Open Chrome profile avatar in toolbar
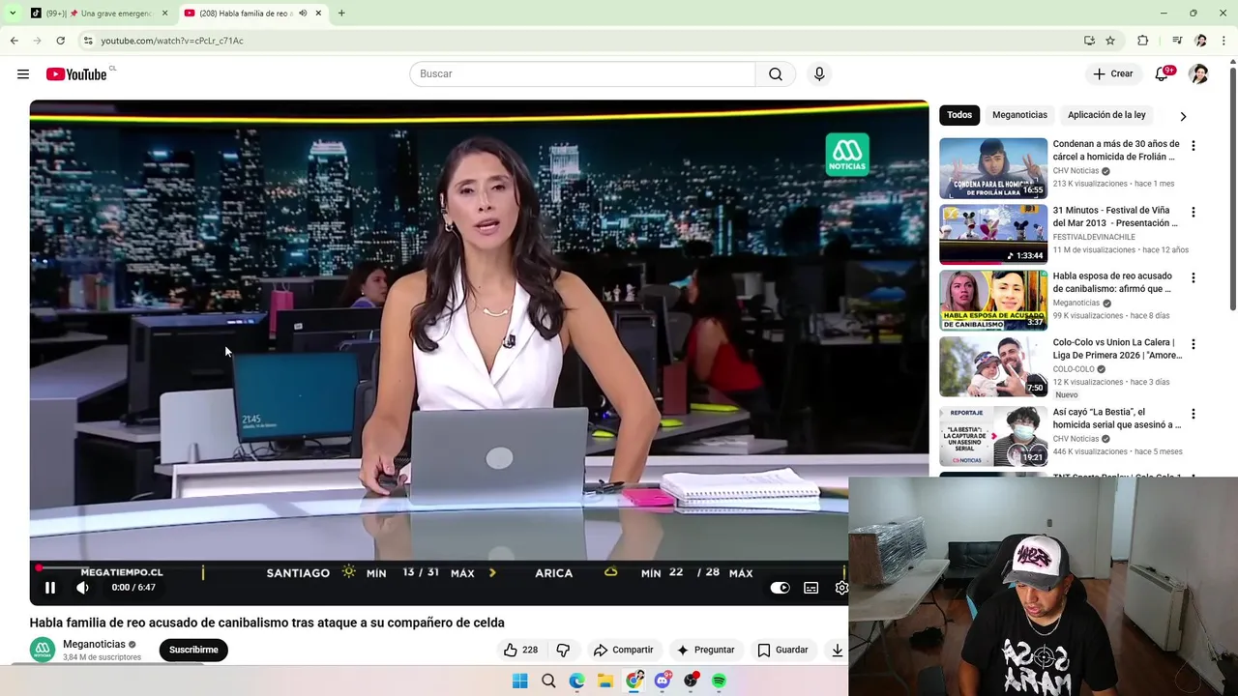Viewport: 1238px width, 696px height. coord(1200,41)
